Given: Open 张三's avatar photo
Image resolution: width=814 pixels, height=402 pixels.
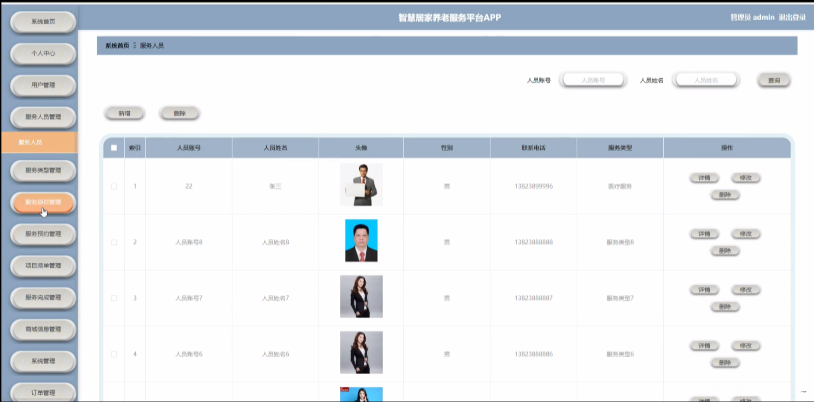Looking at the screenshot, I should pyautogui.click(x=362, y=185).
